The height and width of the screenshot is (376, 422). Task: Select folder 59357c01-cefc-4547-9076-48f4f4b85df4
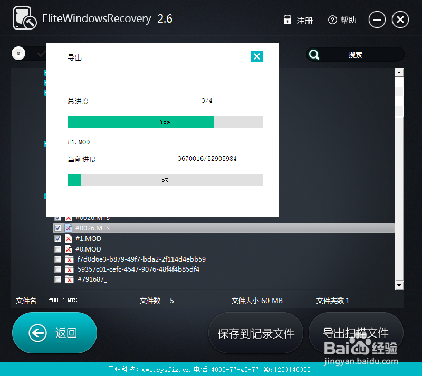138,269
